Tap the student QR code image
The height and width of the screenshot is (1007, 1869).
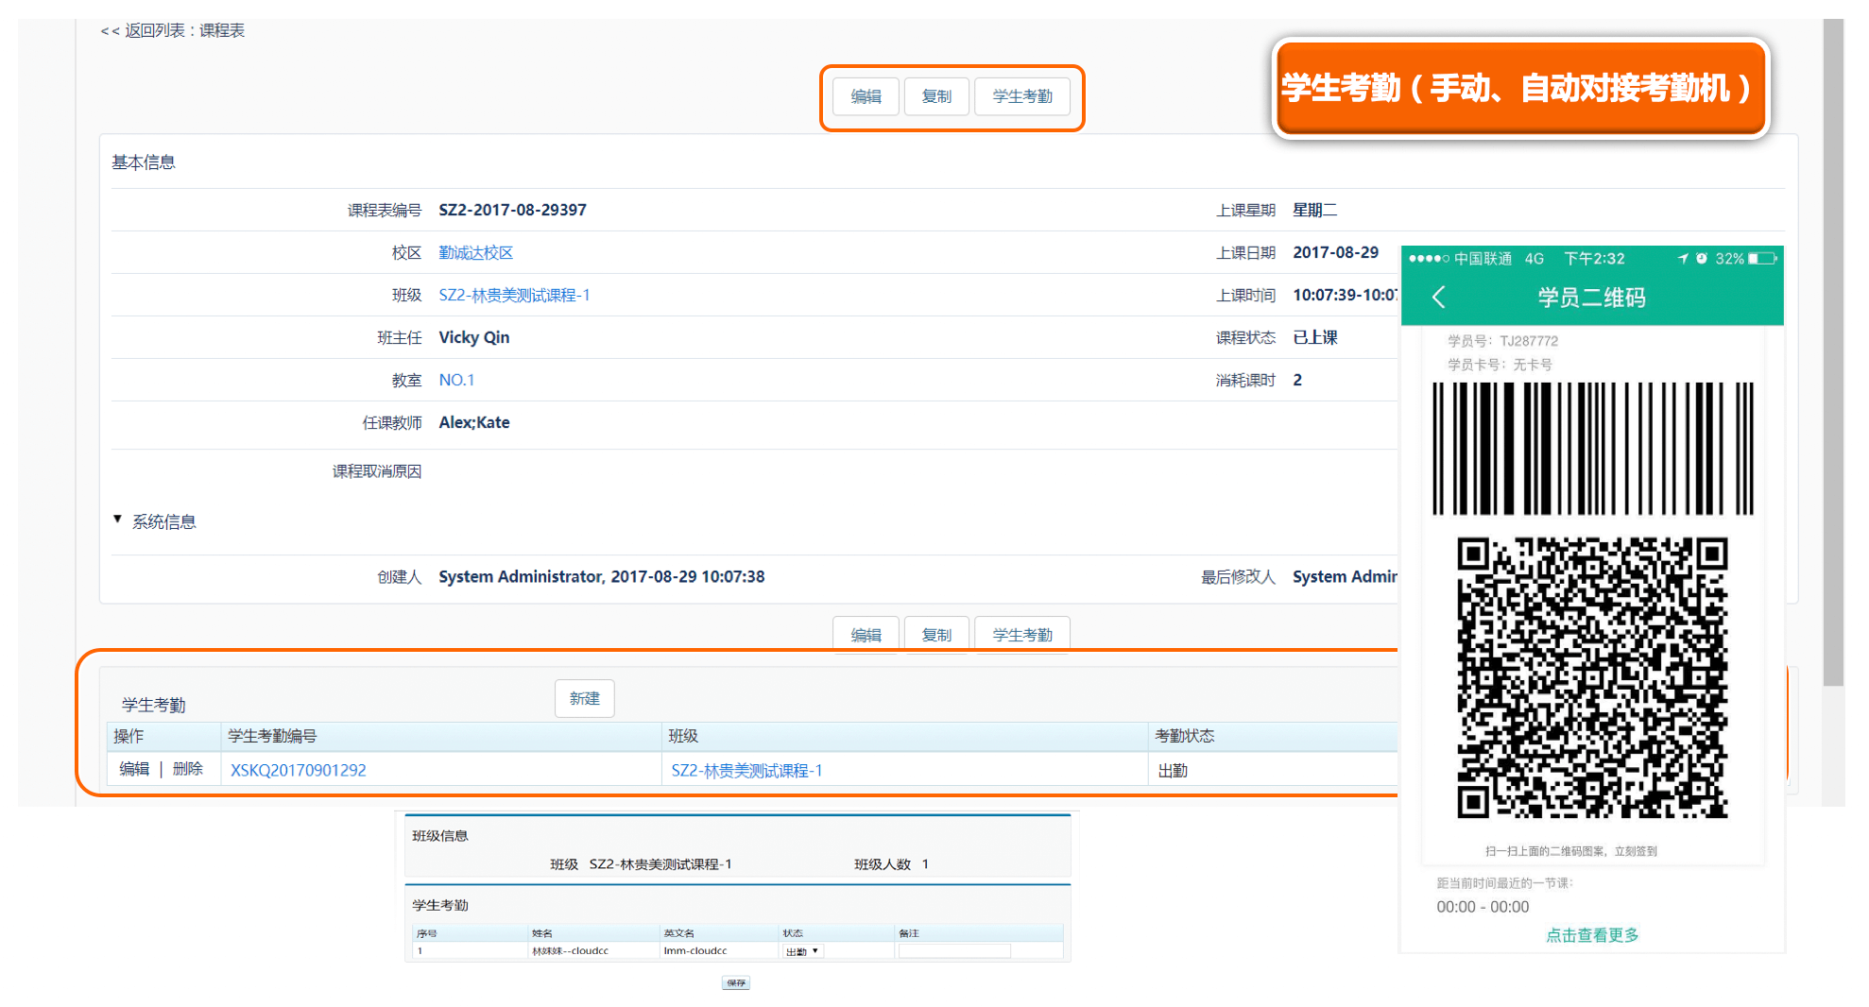coord(1592,678)
